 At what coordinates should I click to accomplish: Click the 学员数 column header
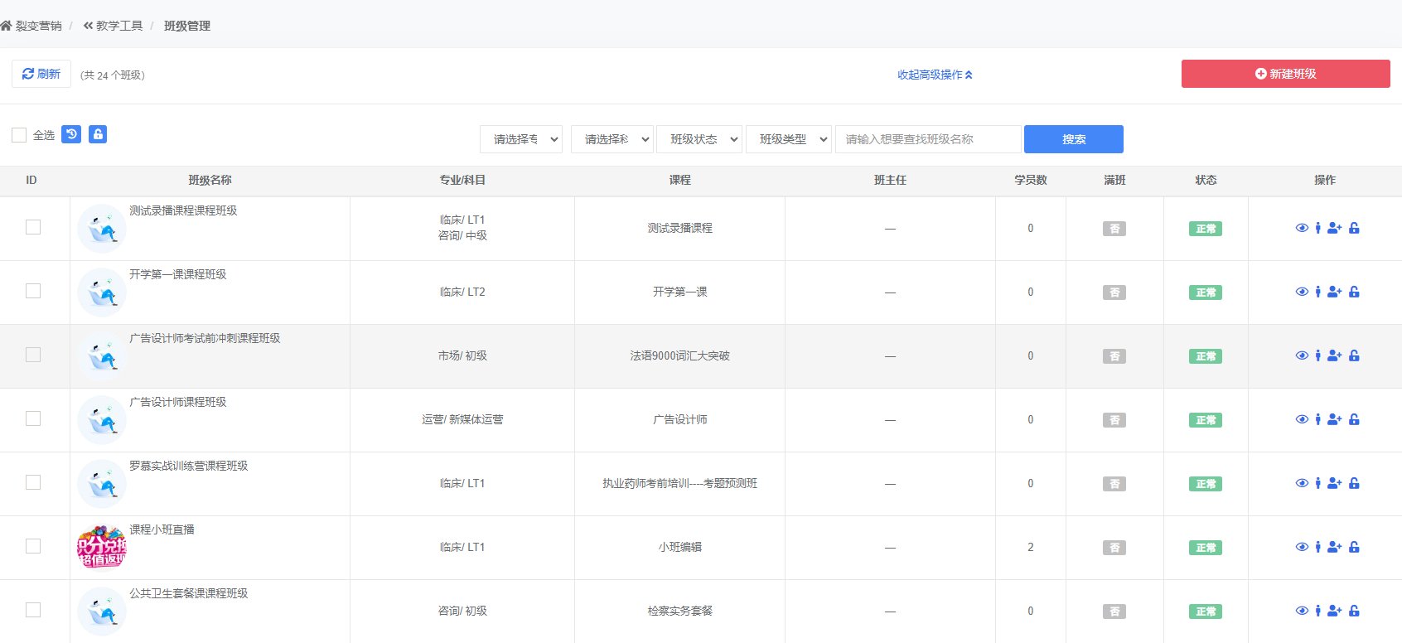point(1031,180)
